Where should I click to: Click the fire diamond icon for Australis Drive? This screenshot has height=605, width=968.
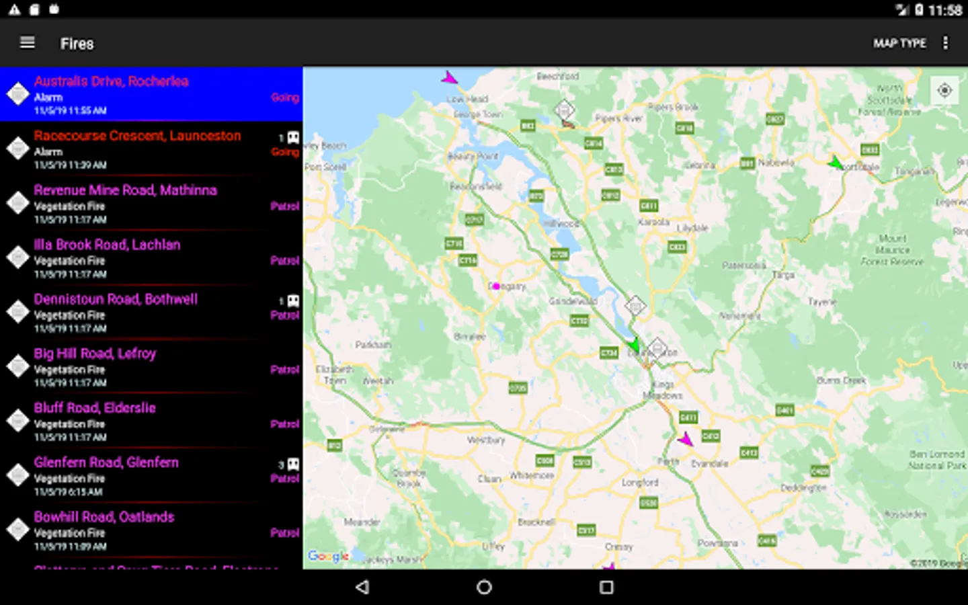pyautogui.click(x=17, y=93)
